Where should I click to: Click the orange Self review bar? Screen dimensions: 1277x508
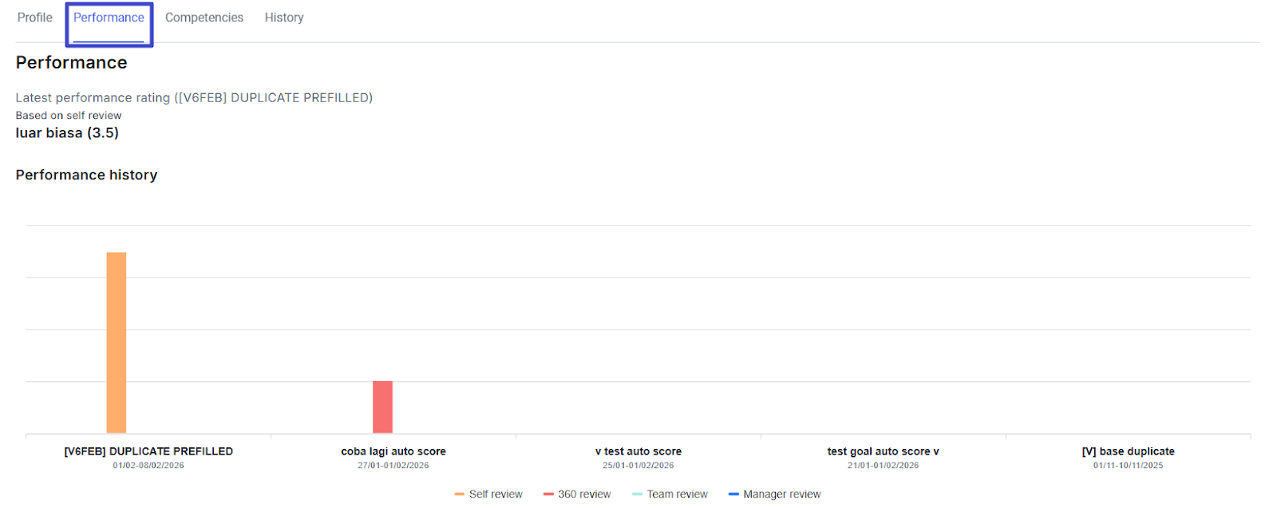117,343
